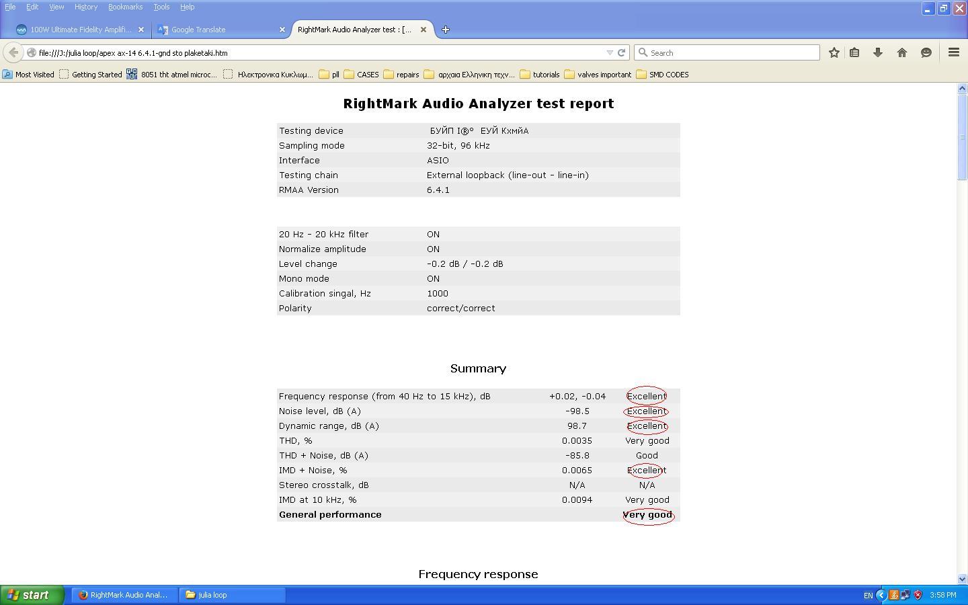This screenshot has width=968, height=605.
Task: Open the hamburger menu
Action: (x=953, y=52)
